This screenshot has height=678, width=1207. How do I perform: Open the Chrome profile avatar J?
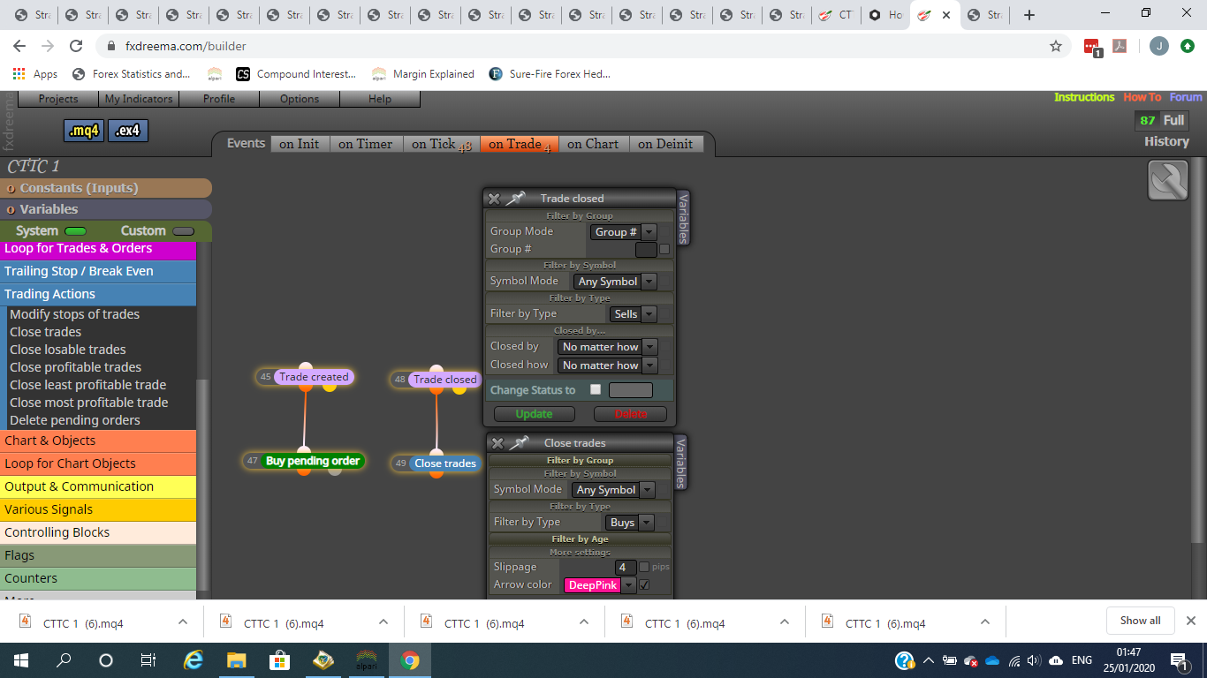(x=1159, y=46)
